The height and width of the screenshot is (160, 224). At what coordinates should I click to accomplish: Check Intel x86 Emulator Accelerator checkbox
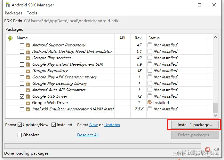[22, 109]
